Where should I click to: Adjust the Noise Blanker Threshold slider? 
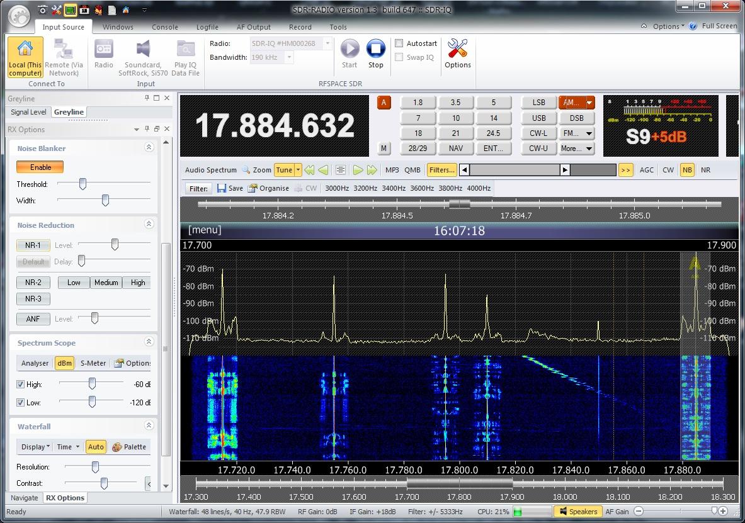coord(82,184)
